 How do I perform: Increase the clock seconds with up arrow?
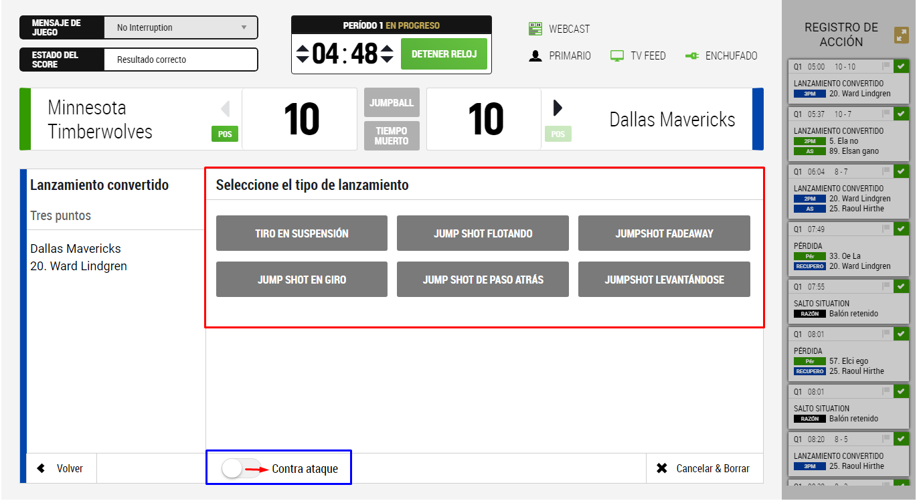(x=387, y=48)
